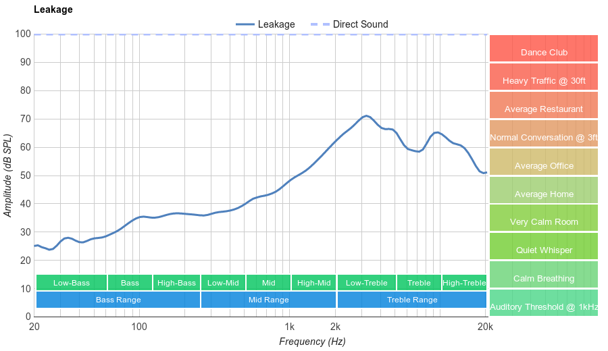
Task: Click the Low-Treble band label
Action: 366,283
